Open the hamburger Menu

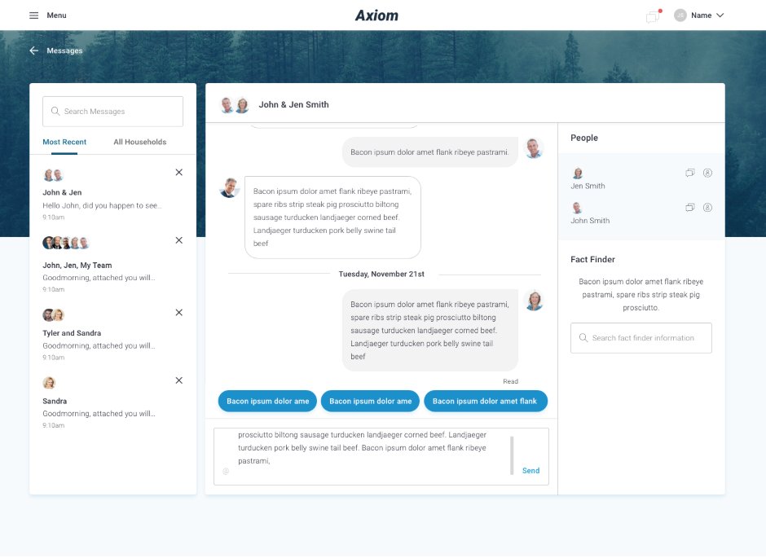coord(33,15)
